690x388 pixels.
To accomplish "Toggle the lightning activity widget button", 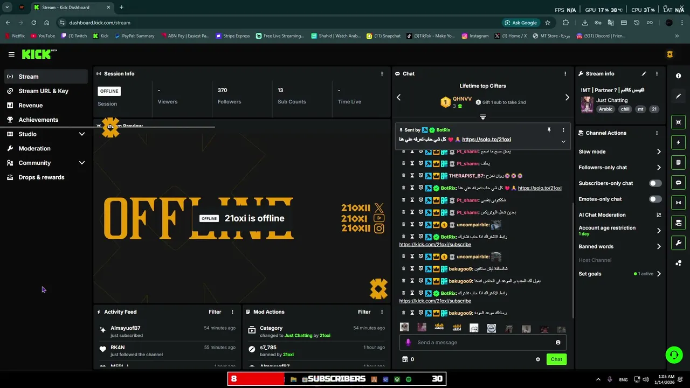I will pyautogui.click(x=678, y=142).
